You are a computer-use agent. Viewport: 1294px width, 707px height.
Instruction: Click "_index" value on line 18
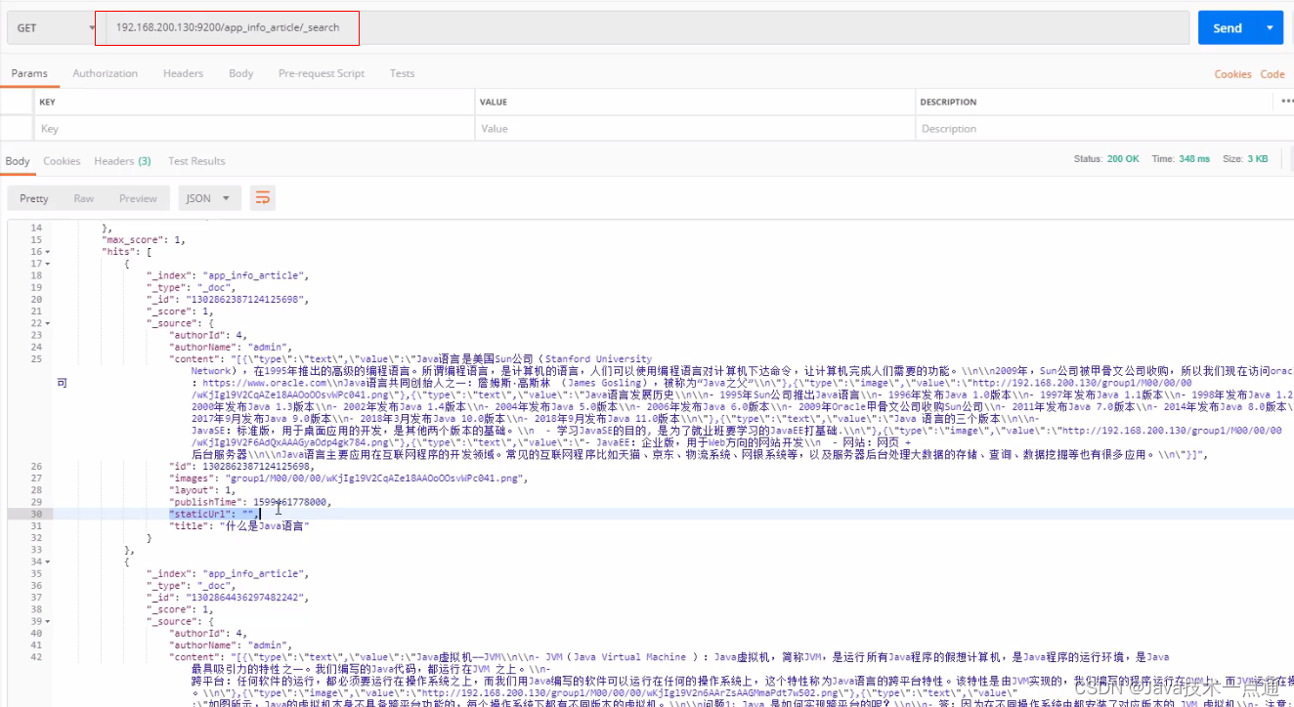pyautogui.click(x=255, y=275)
